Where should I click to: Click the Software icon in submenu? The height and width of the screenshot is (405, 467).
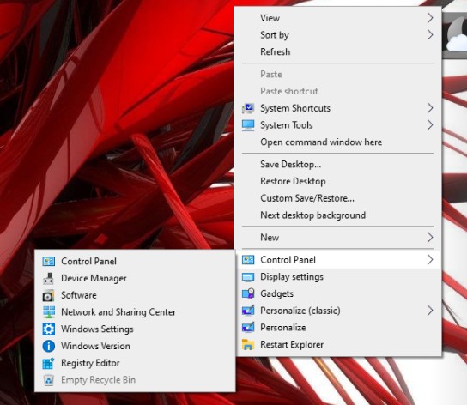49,295
